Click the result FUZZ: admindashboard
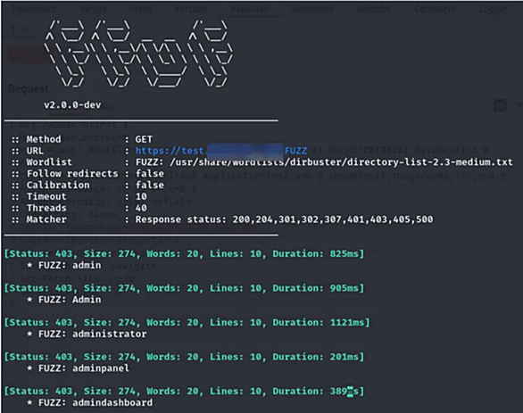The image size is (523, 413). coord(95,402)
